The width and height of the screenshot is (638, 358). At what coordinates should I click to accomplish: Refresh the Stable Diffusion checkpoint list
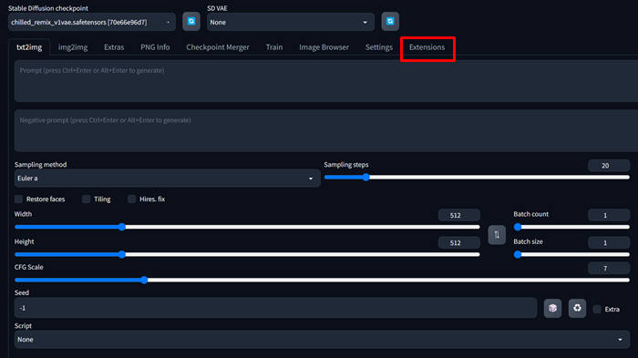tap(191, 22)
